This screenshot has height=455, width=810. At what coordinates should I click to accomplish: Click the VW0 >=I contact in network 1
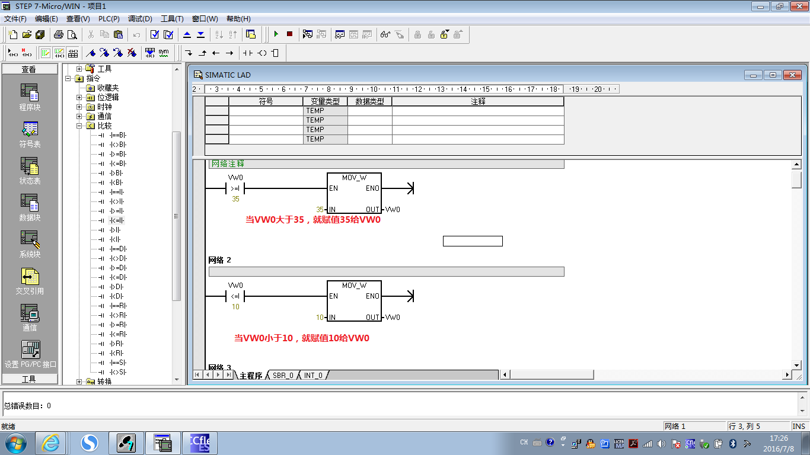pos(235,189)
